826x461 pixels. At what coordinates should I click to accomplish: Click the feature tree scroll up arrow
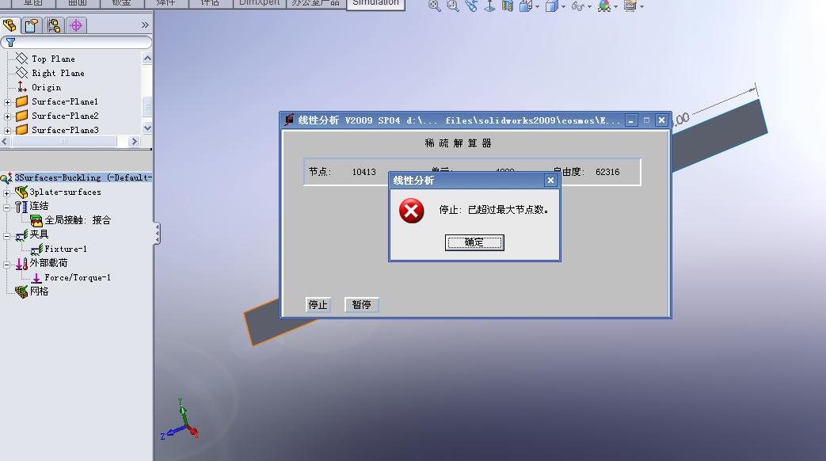(147, 58)
